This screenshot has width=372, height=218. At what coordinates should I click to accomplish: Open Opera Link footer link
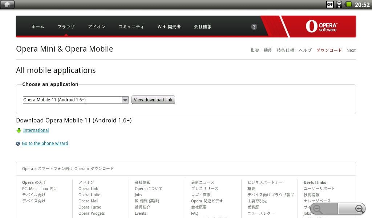coord(88,189)
